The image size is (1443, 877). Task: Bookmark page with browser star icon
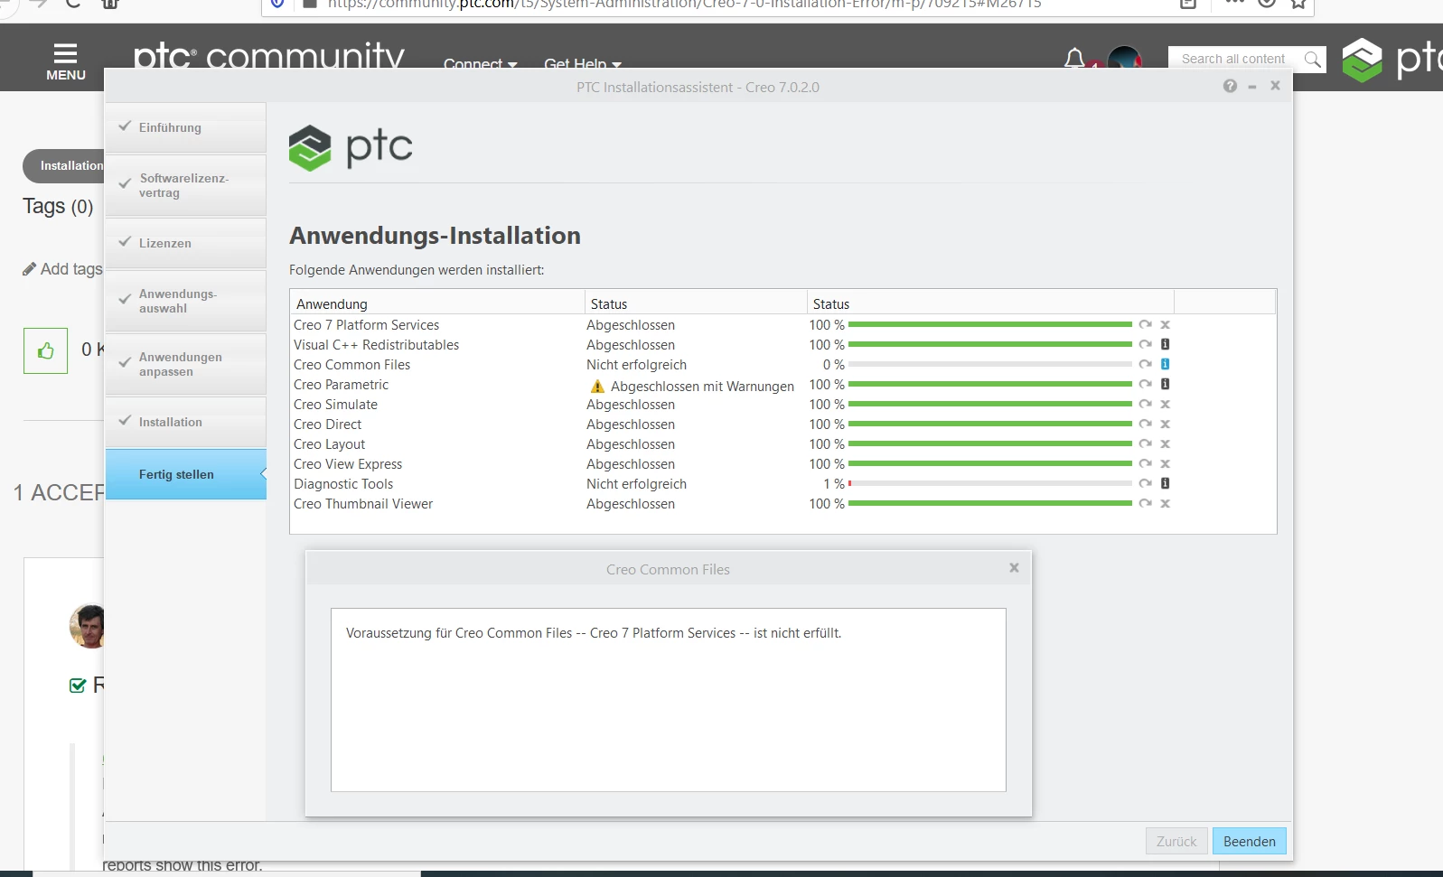coord(1298,4)
